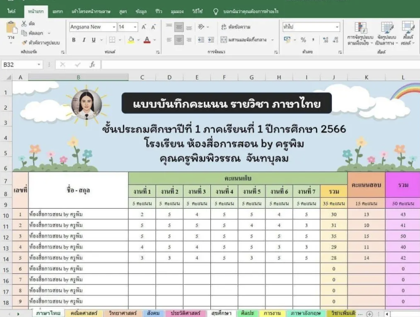The image size is (420, 317).
Task: Click the Format Painter brush icon
Action: pyautogui.click(x=24, y=43)
